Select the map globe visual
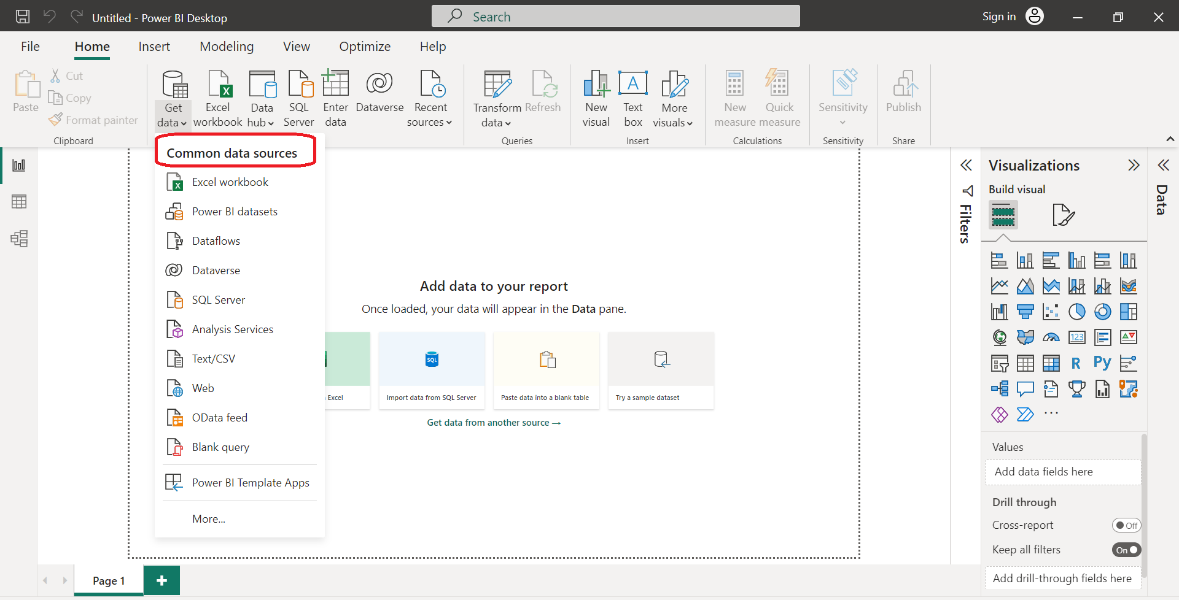The width and height of the screenshot is (1179, 600). [1000, 337]
